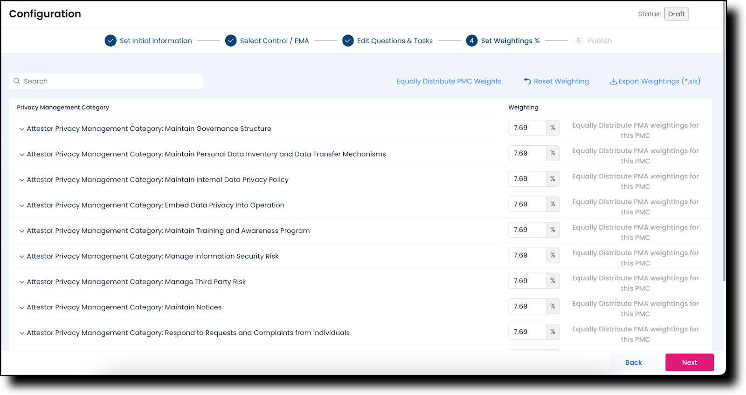This screenshot has height=395, width=746.
Task: Expand Manage Third Party Risk row
Action: pos(21,282)
